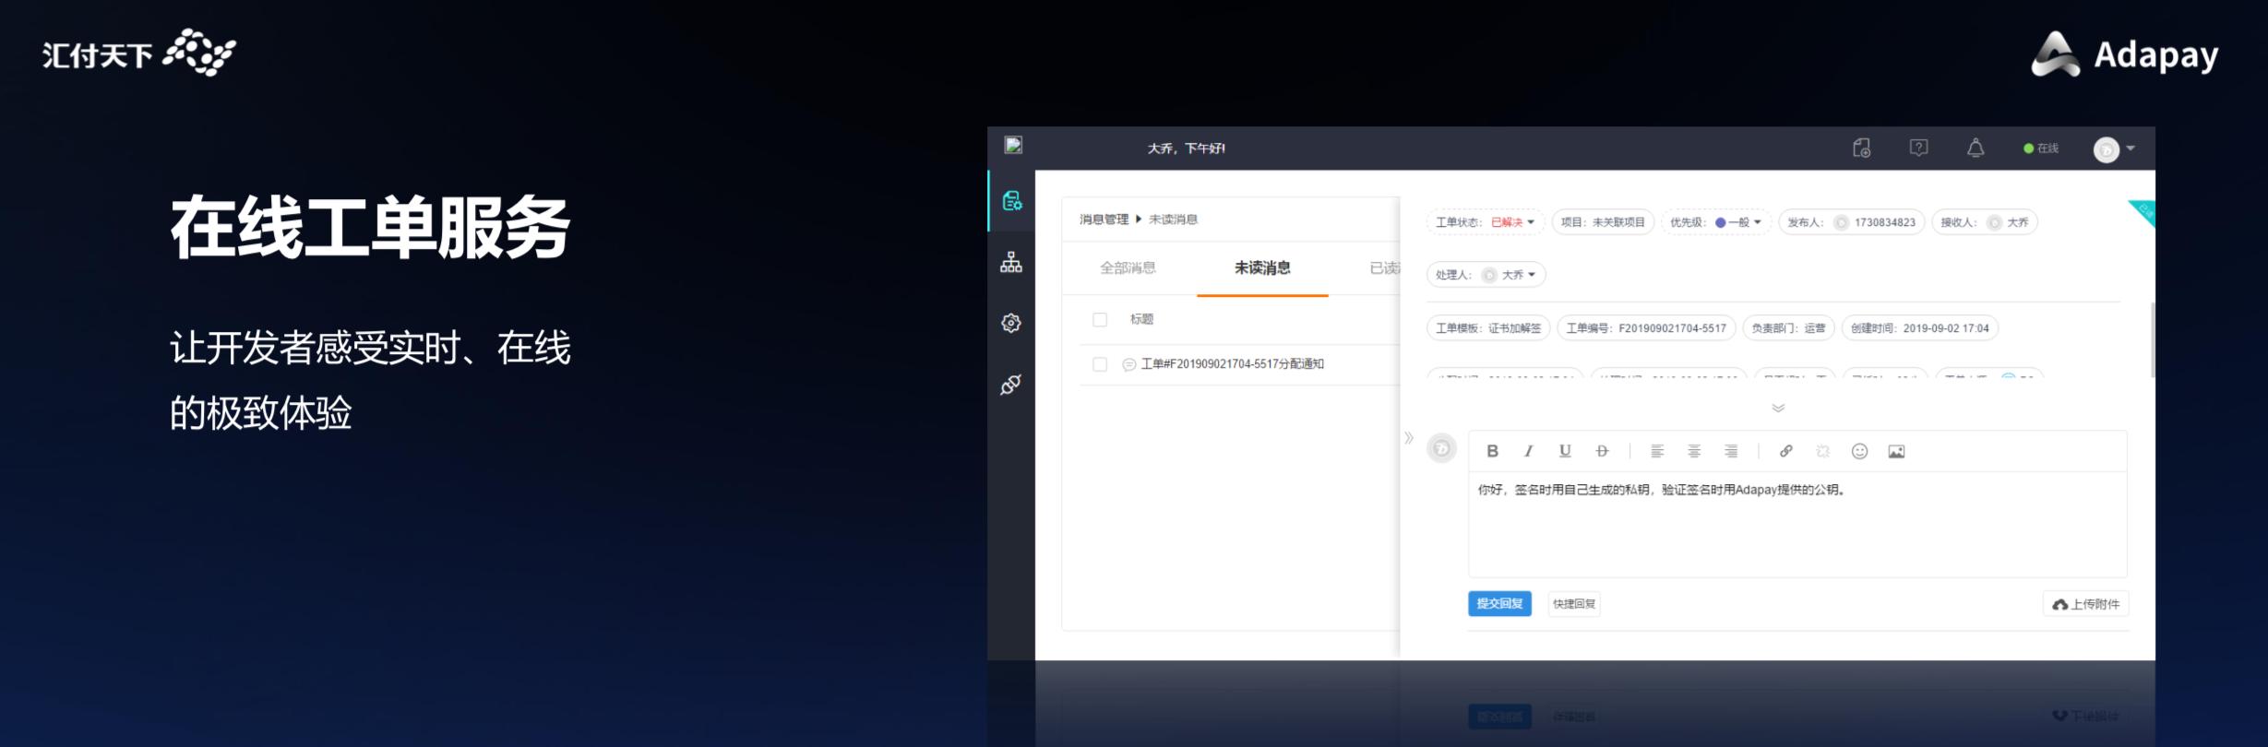
Task: Click 消息管理 in the breadcrumb
Action: [1104, 219]
